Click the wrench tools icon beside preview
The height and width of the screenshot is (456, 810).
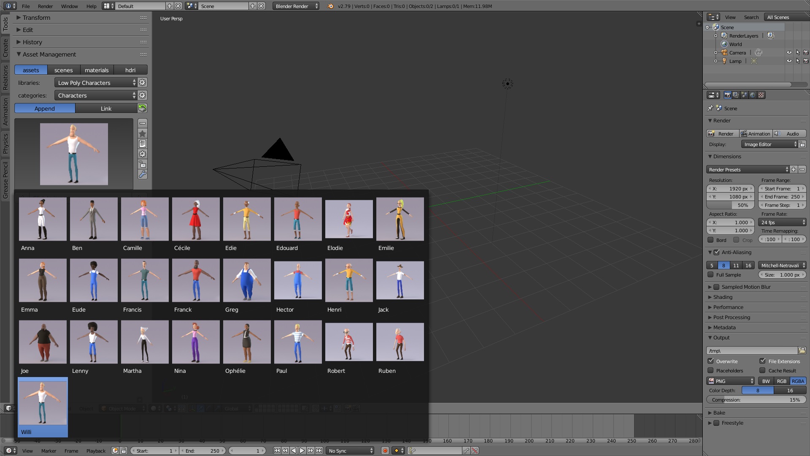pyautogui.click(x=143, y=174)
